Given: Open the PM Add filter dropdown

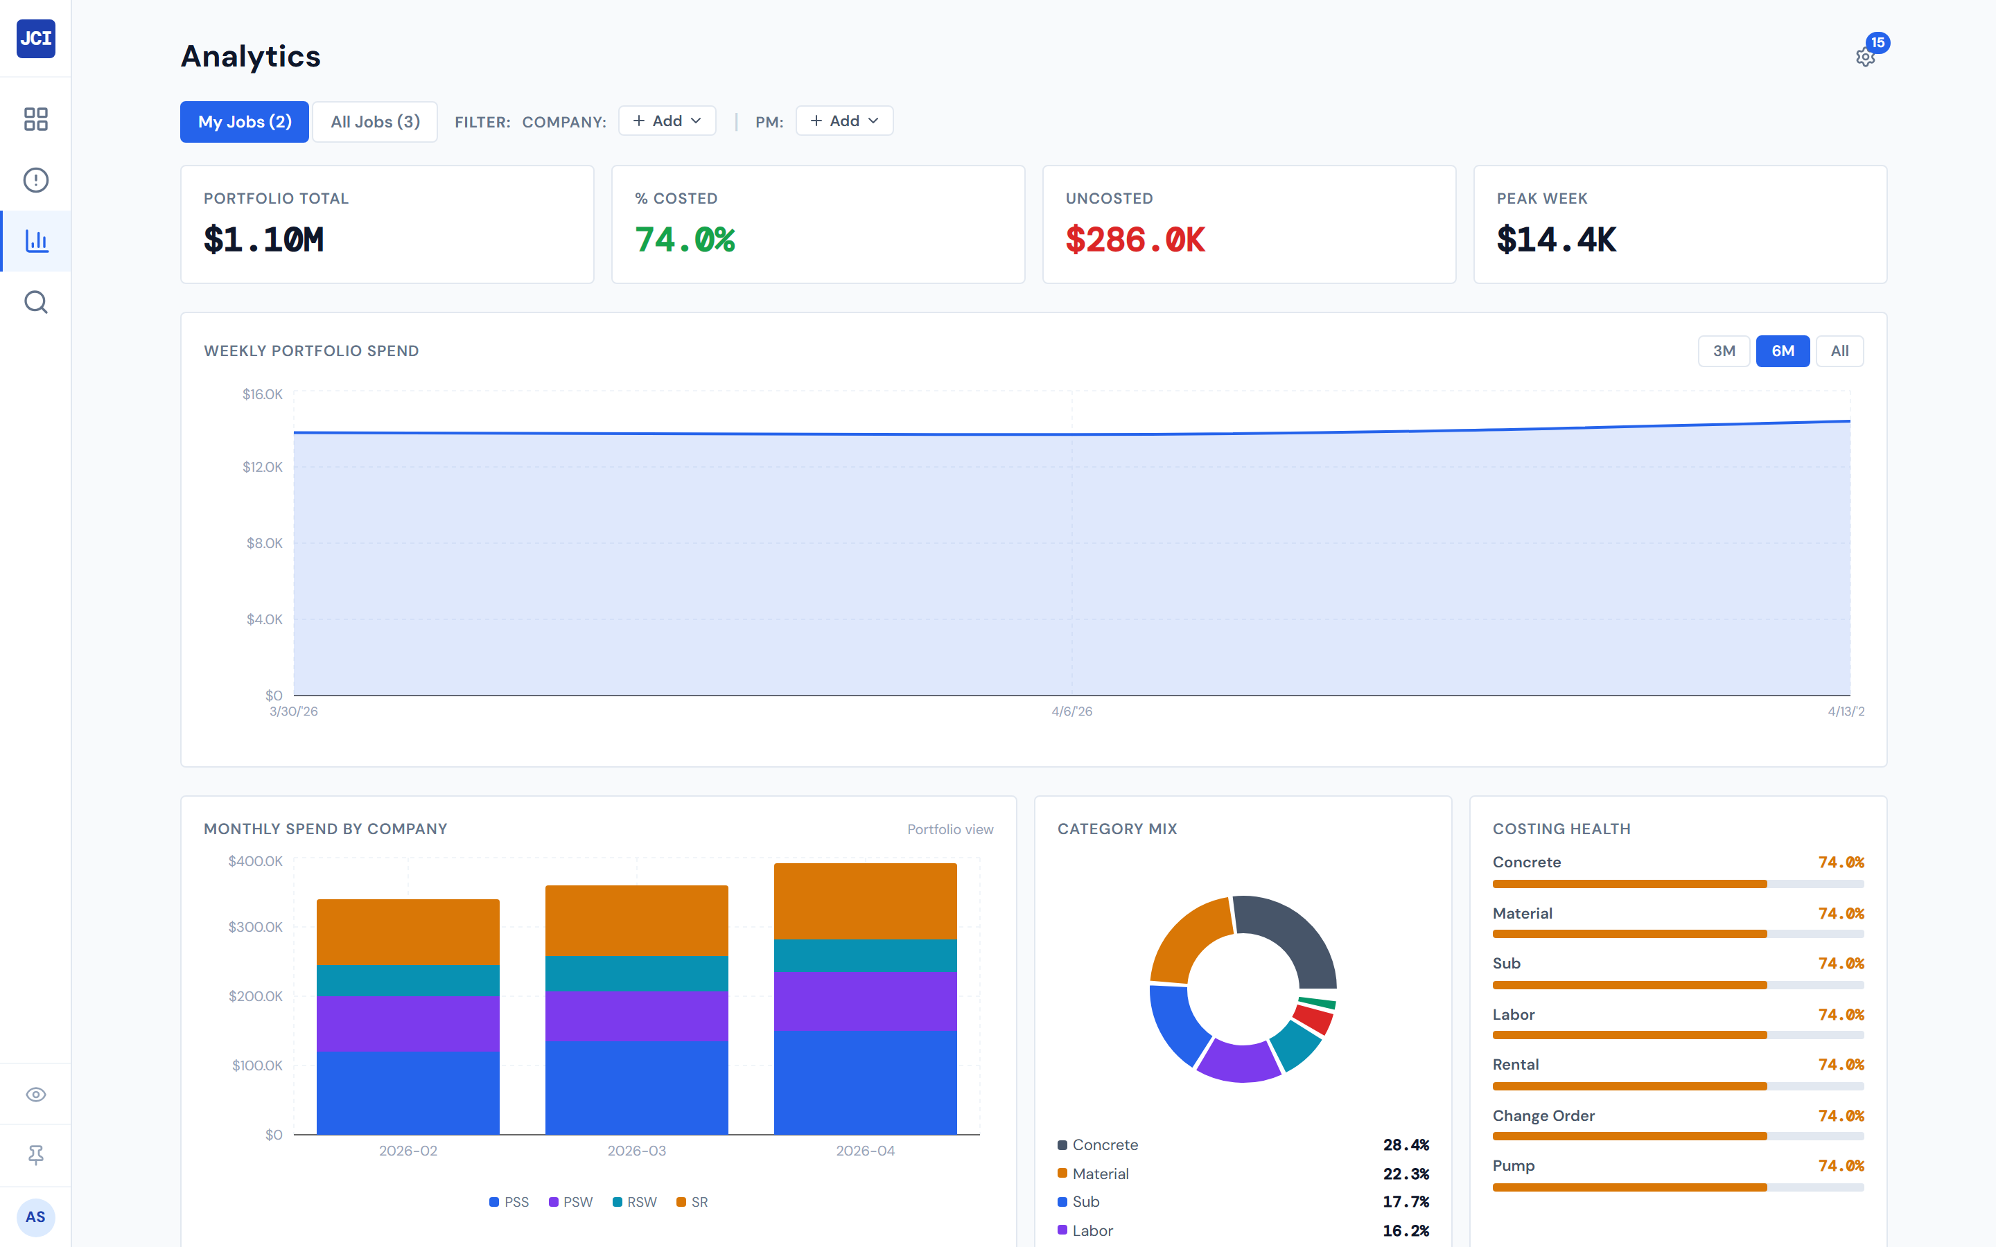Looking at the screenshot, I should [x=843, y=121].
